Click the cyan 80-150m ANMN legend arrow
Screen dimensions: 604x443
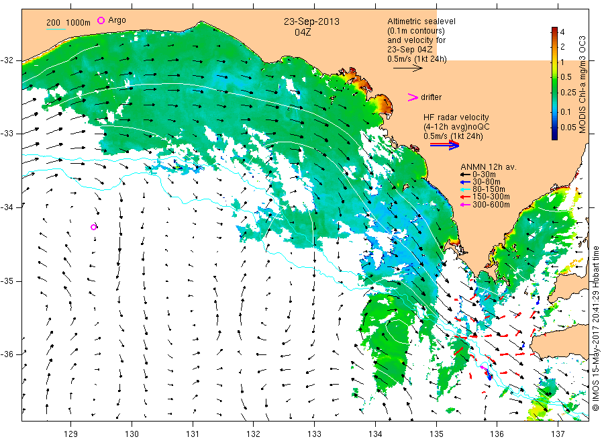click(465, 189)
